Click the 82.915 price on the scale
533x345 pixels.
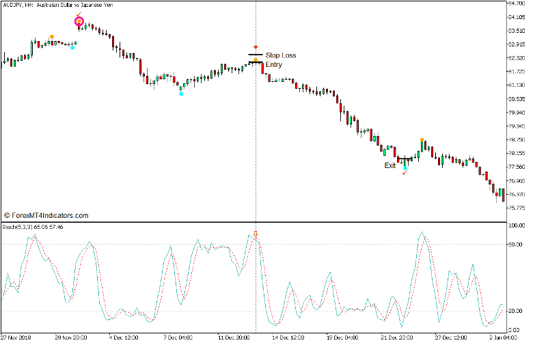517,44
